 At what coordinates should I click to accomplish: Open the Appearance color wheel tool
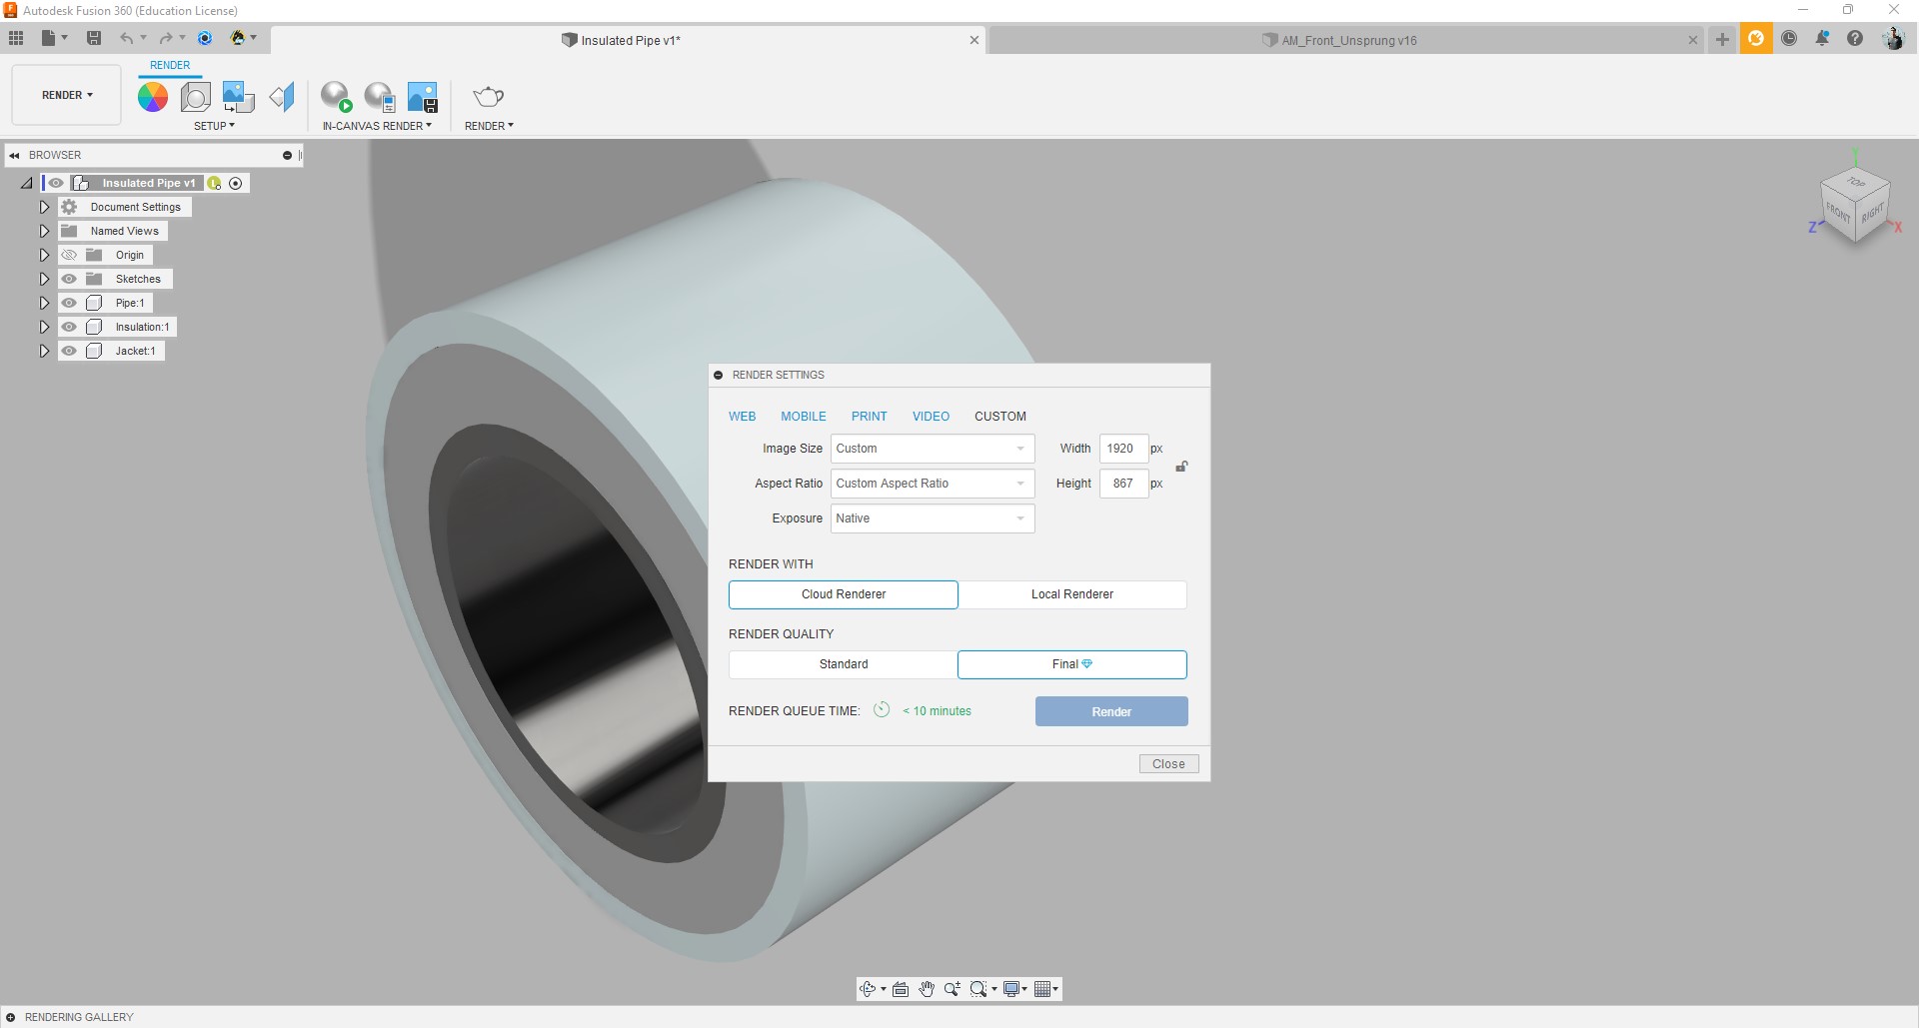coord(153,96)
